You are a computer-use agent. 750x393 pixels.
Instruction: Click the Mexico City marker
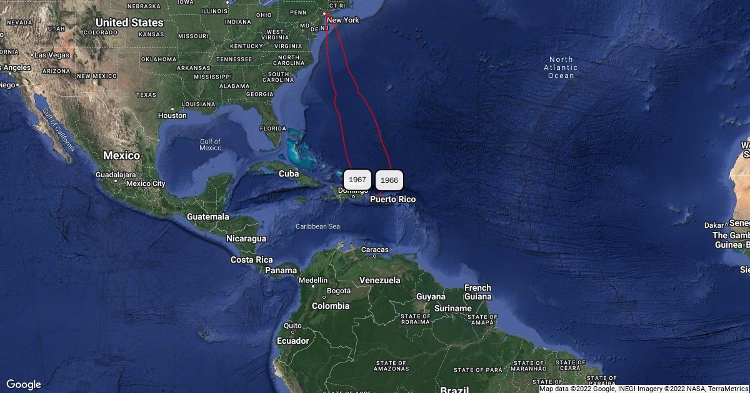click(x=146, y=191)
